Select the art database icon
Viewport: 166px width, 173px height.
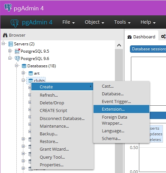pos(31,73)
